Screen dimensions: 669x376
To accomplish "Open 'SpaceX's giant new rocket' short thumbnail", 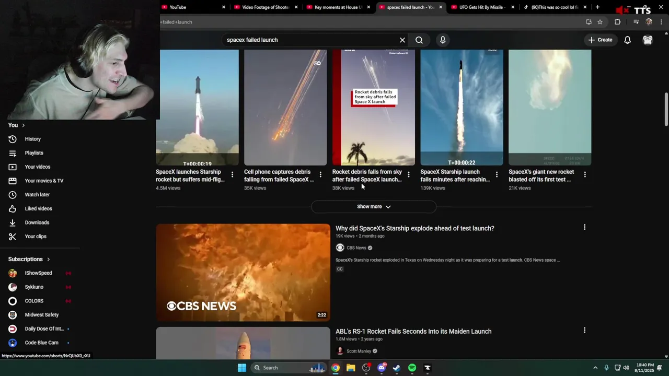I will pyautogui.click(x=550, y=108).
